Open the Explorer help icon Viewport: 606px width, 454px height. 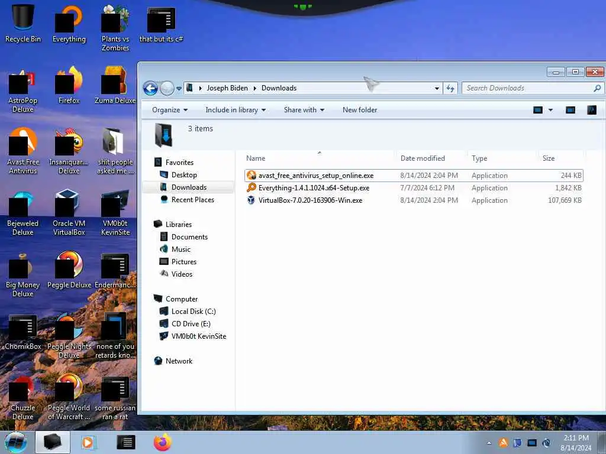(592, 110)
